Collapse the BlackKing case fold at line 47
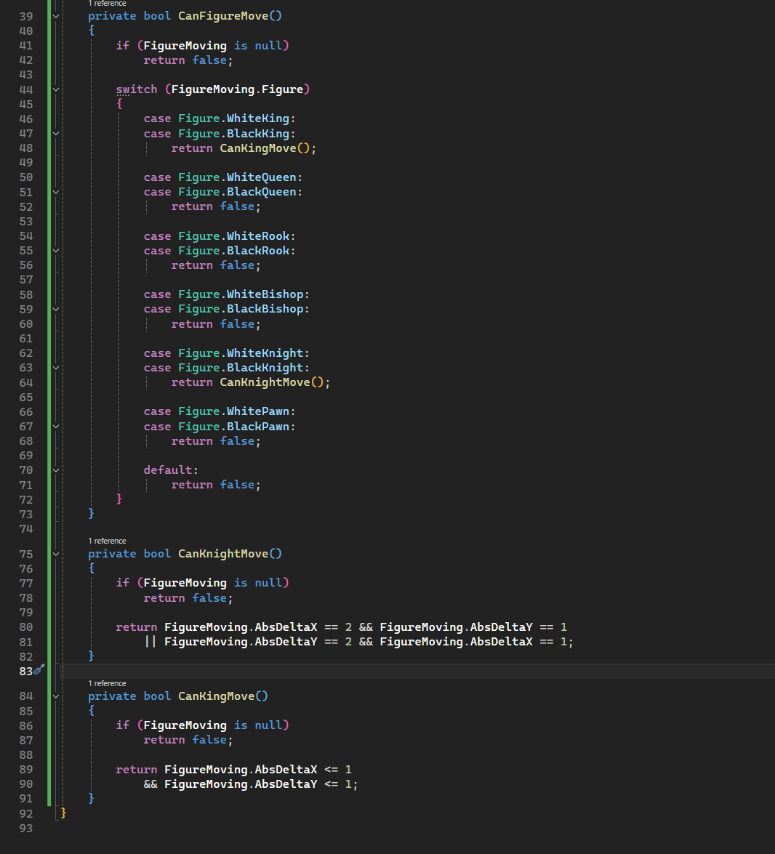This screenshot has width=775, height=854. (55, 134)
